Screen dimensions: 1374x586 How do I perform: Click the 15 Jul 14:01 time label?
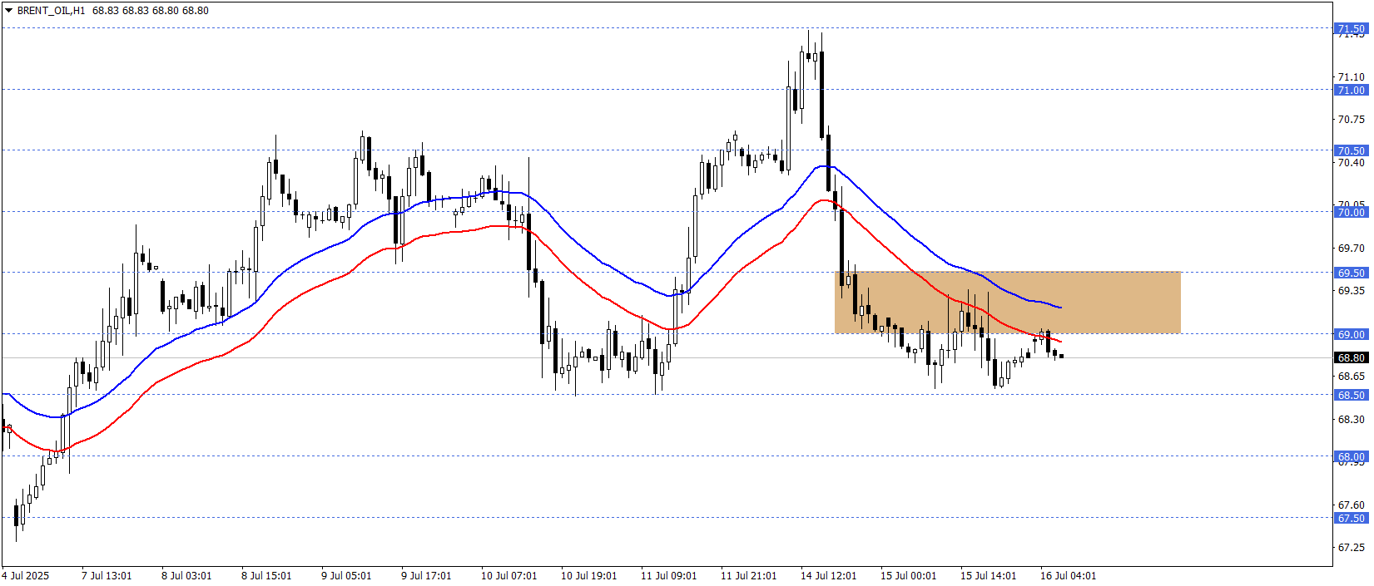coord(988,575)
